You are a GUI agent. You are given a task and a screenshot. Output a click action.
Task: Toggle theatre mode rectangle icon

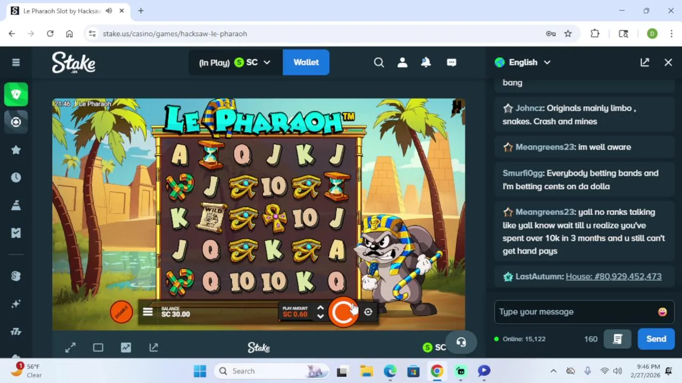[x=98, y=347]
